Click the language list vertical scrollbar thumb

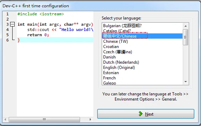(x=186, y=37)
